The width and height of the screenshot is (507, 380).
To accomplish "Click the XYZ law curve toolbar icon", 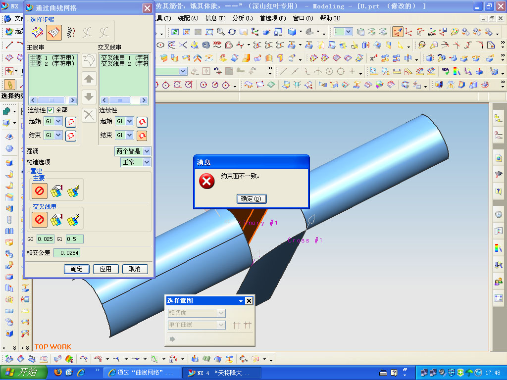I will 217,45.
